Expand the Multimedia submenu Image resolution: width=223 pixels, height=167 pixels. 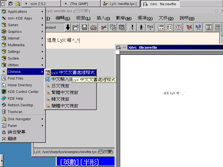click(23, 45)
